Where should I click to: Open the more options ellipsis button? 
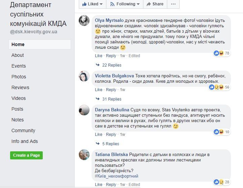[173, 4]
